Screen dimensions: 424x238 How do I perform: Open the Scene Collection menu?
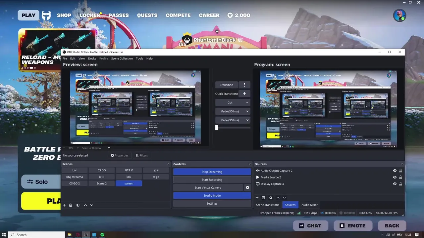point(122,59)
